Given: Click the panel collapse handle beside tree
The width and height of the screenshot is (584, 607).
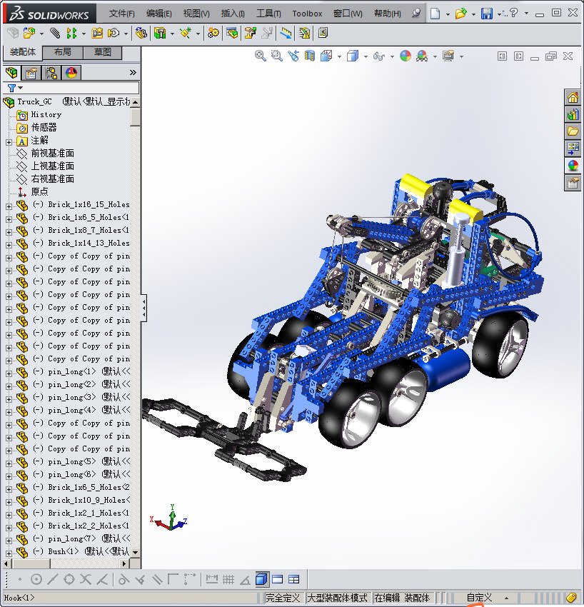Looking at the screenshot, I should (x=144, y=308).
